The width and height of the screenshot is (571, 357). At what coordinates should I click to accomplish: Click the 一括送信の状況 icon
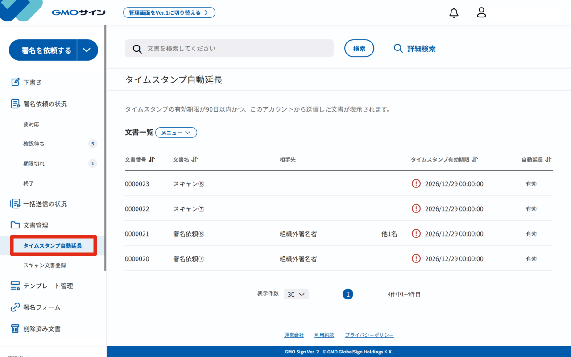point(15,203)
